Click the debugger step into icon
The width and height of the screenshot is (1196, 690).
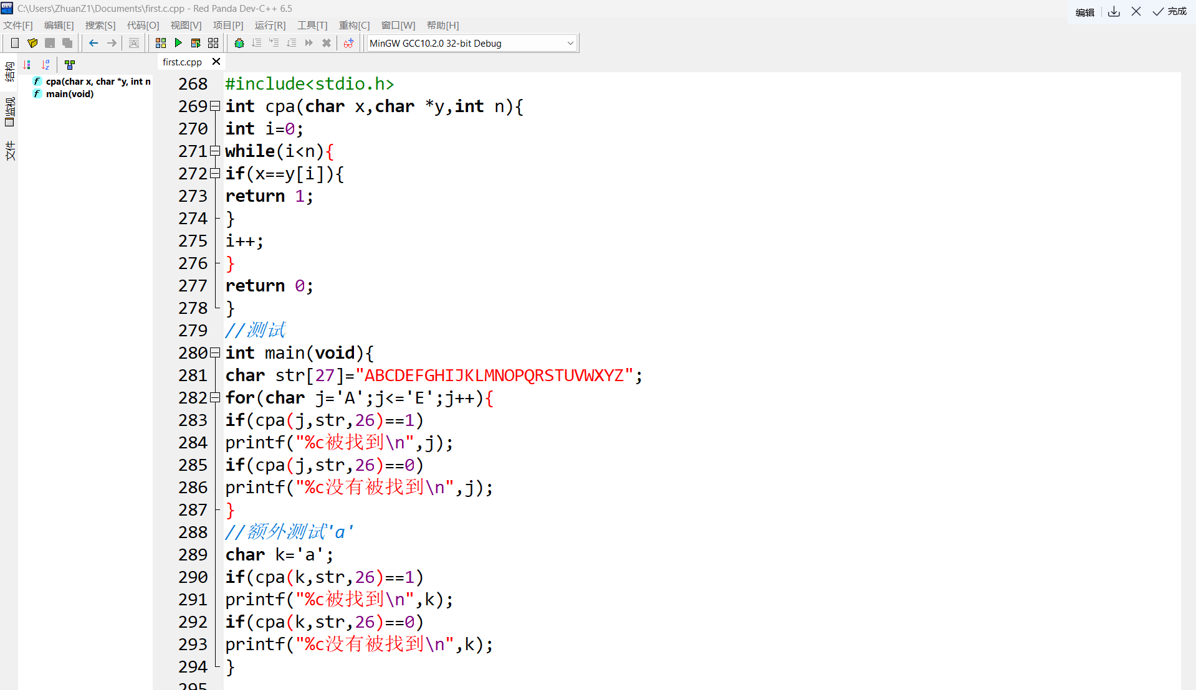coord(274,43)
